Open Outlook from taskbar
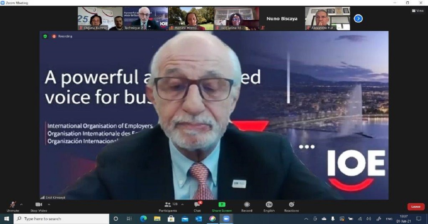This screenshot has width=428, height=224. [199, 219]
